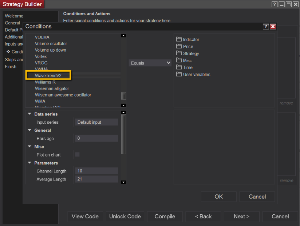Click the Price folder icon
This screenshot has height=226, width=300.
point(179,46)
